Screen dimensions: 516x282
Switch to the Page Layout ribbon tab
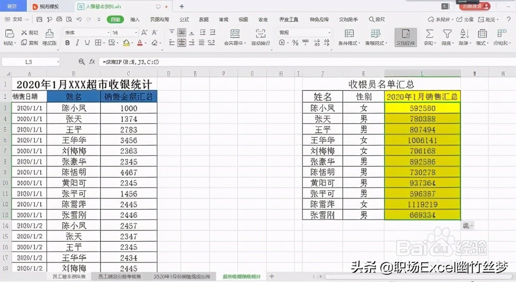pos(159,20)
